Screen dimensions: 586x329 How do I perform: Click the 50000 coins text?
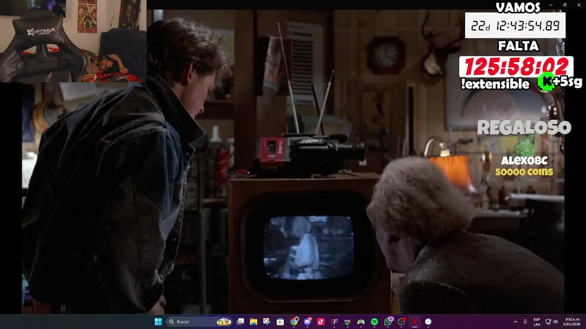pyautogui.click(x=524, y=172)
